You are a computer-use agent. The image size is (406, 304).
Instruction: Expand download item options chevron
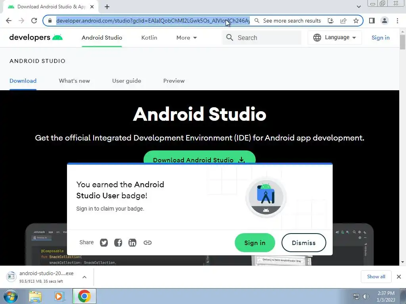[x=84, y=277]
